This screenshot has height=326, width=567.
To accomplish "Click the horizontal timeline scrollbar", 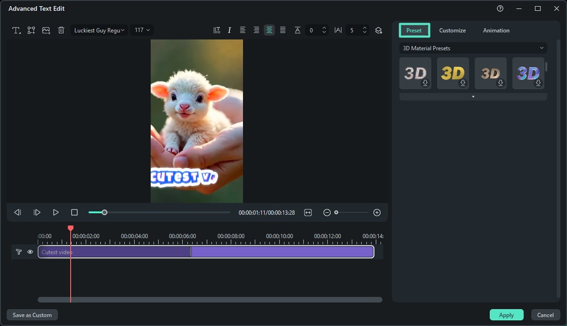I will [210, 299].
